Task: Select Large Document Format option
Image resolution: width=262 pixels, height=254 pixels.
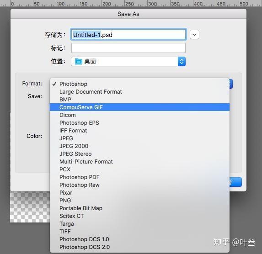Action: coord(139,92)
